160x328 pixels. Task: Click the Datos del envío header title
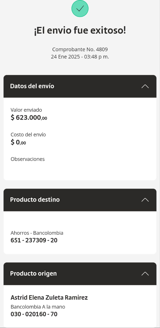click(32, 86)
